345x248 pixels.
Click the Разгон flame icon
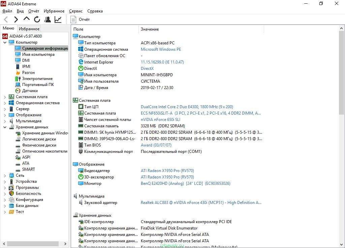click(18, 73)
